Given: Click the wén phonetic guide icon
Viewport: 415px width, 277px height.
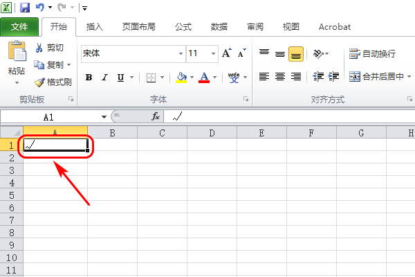Looking at the screenshot, I should click(x=234, y=78).
